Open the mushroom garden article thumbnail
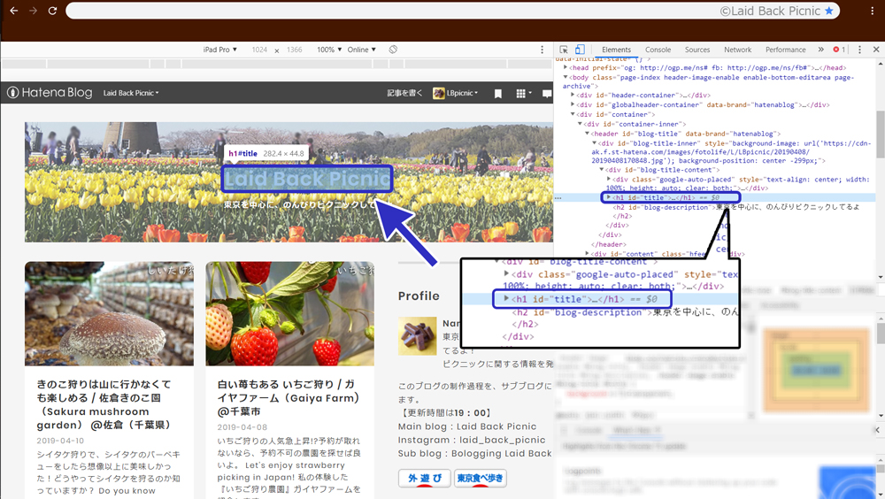 pos(109,313)
